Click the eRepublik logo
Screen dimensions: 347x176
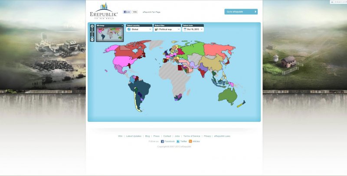click(x=104, y=11)
